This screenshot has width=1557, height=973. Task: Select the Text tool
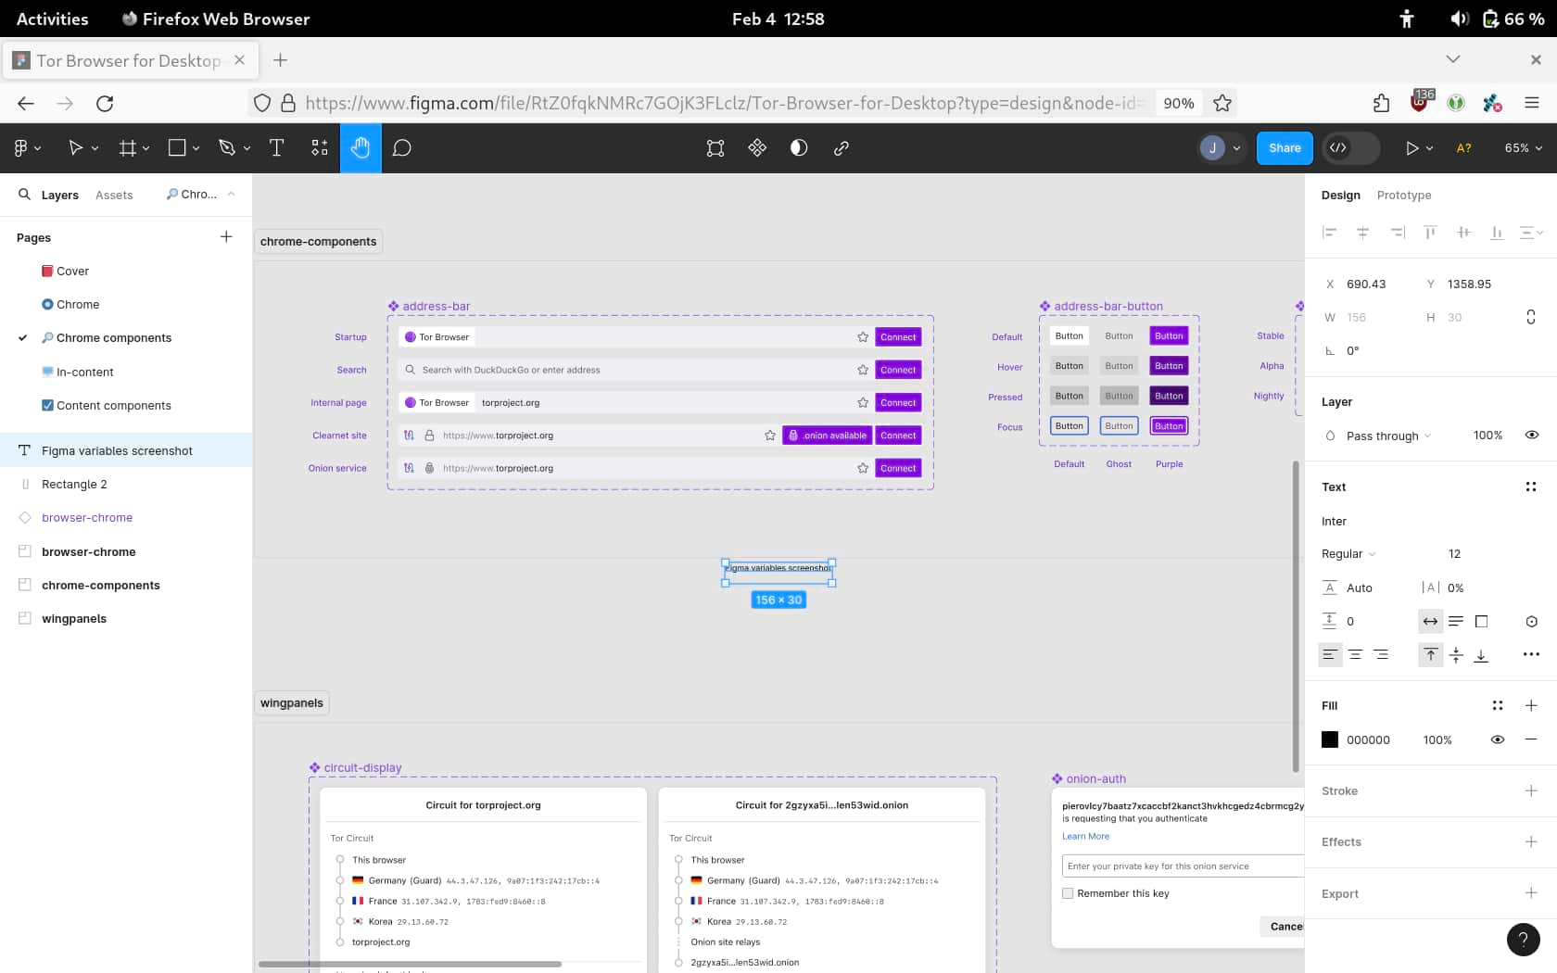276,148
